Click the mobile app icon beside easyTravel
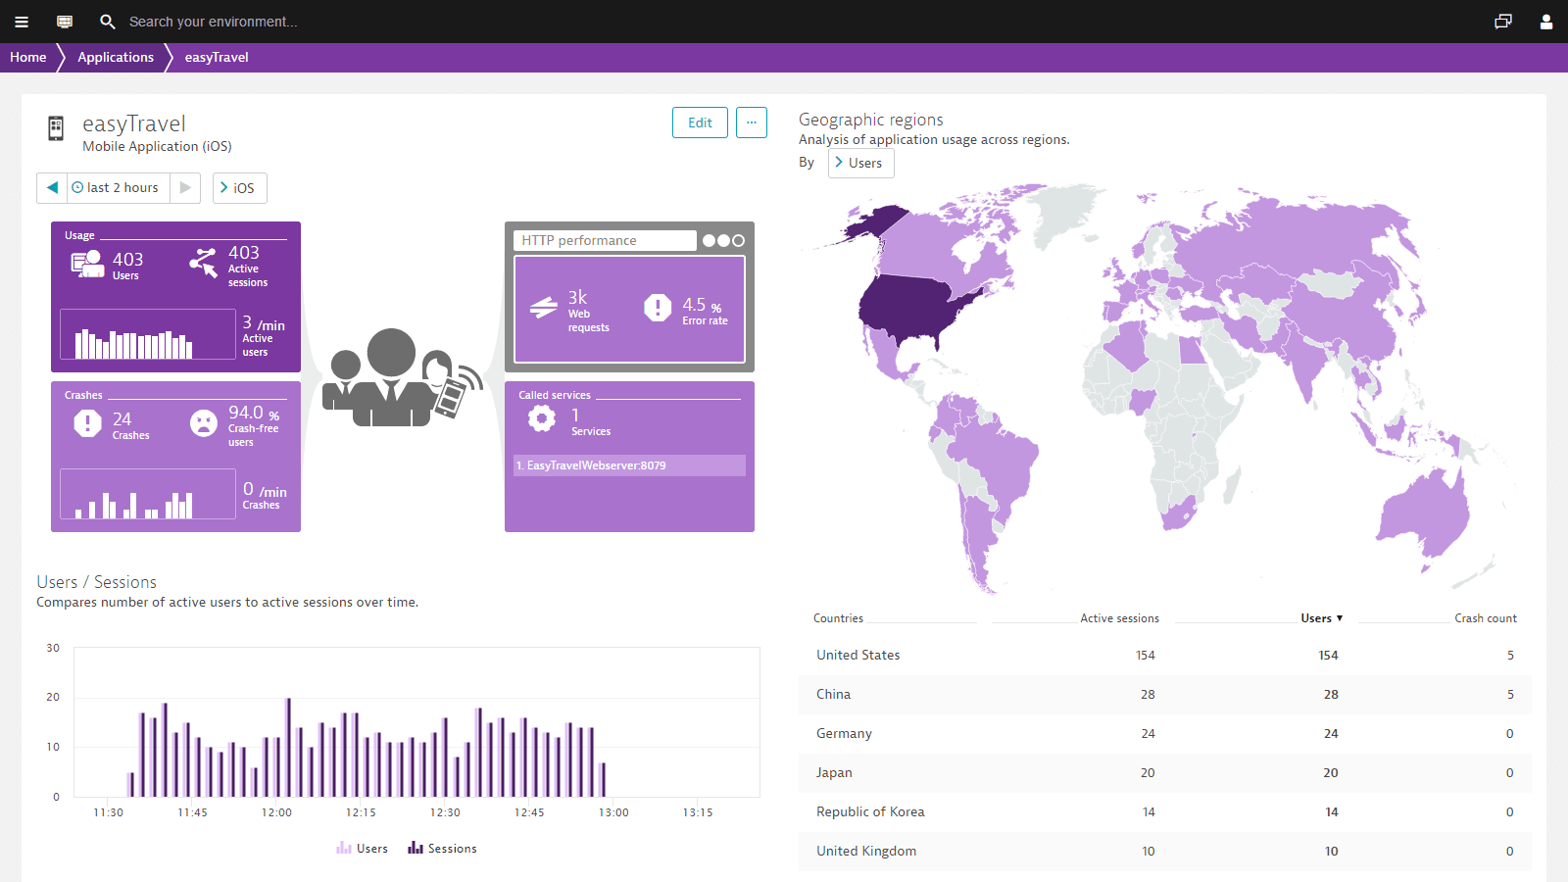Screen dimensions: 1568x882 (56, 128)
